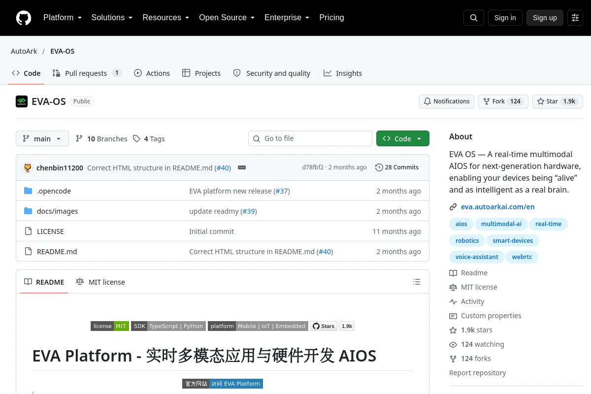Open Readme link in About sidebar
Viewport: 591px width, 394px height.
468,273
